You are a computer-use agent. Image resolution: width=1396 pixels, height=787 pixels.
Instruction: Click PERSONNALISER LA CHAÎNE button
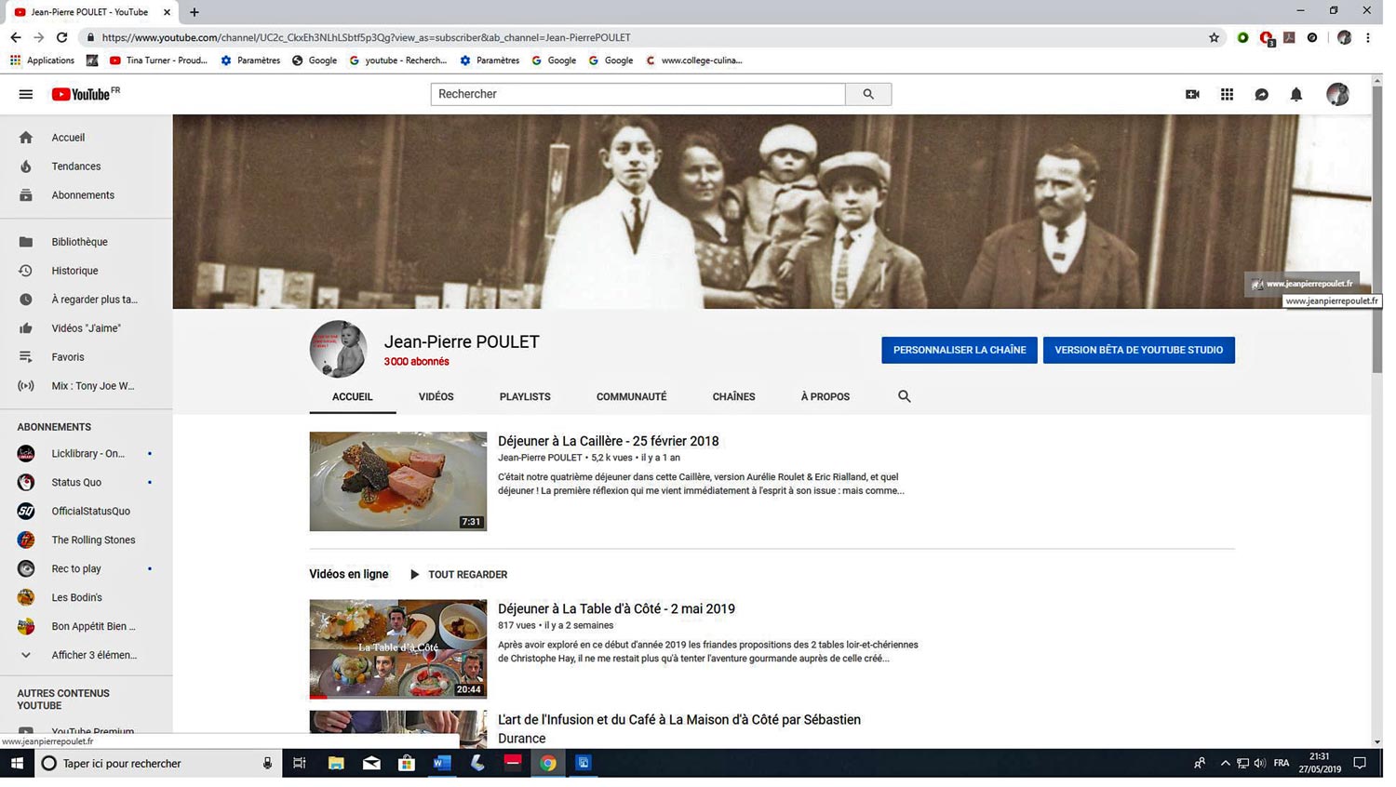tap(959, 350)
